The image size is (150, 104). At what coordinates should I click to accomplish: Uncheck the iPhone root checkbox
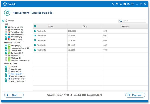pos(3,21)
